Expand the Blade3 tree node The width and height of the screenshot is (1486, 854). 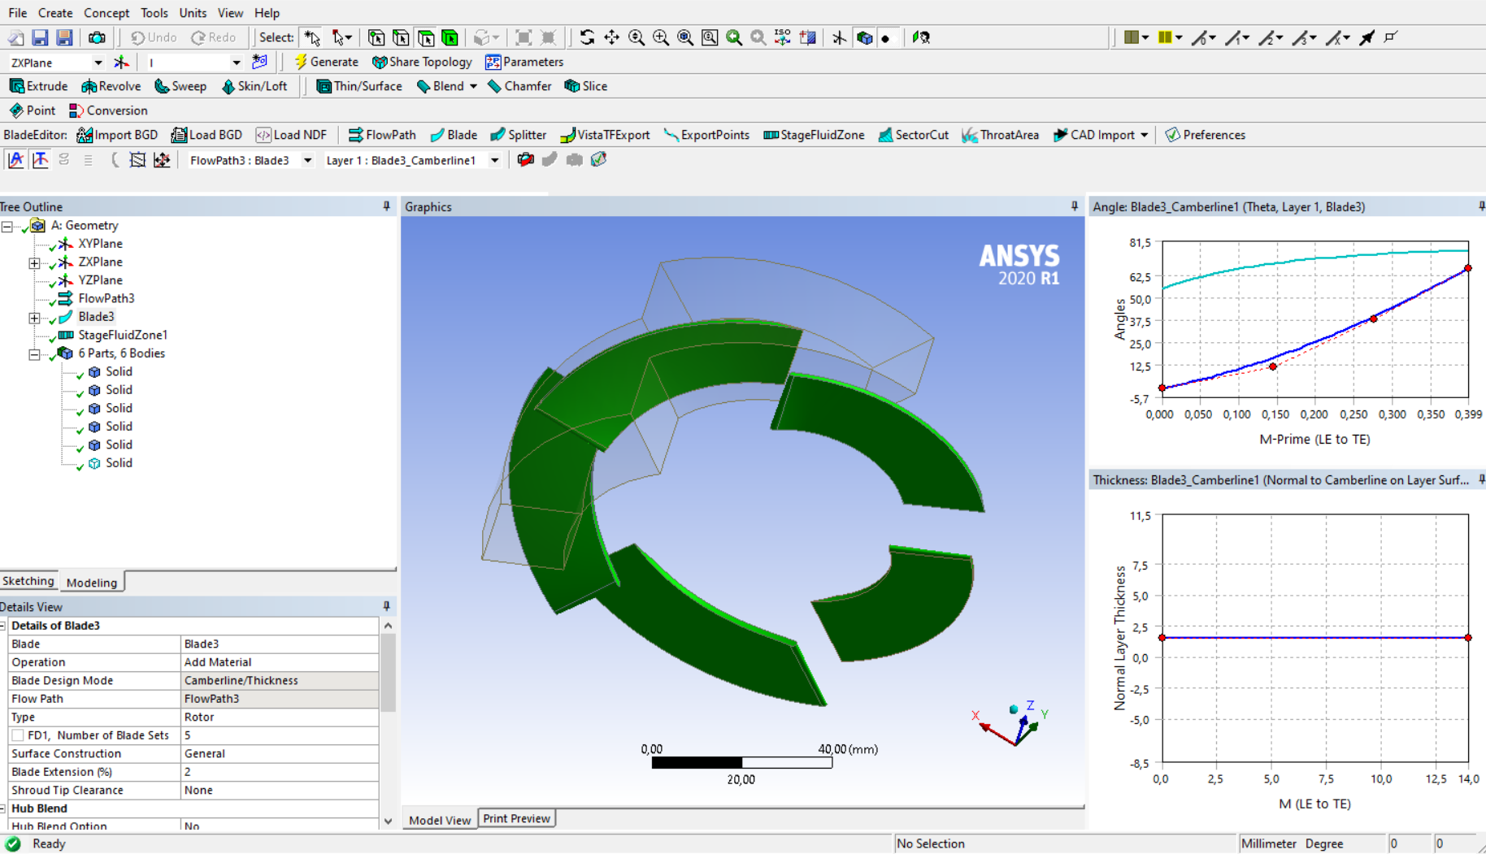click(x=34, y=318)
